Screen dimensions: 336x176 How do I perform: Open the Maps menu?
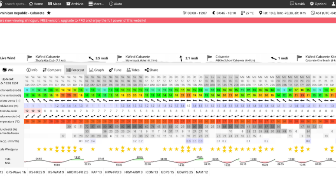click(55, 4)
